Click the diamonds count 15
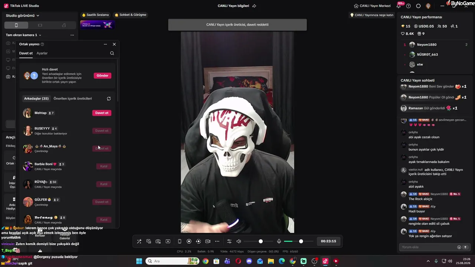The height and width of the screenshot is (267, 475). (x=406, y=26)
